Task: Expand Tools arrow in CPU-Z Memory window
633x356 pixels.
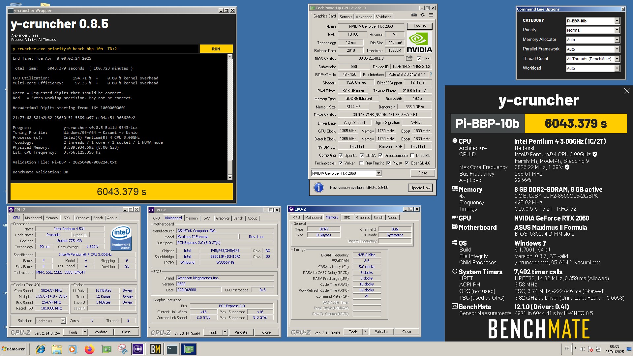Action: tap(365, 332)
